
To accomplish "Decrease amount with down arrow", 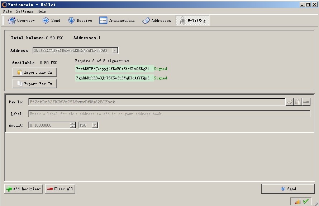I will pos(73,127).
